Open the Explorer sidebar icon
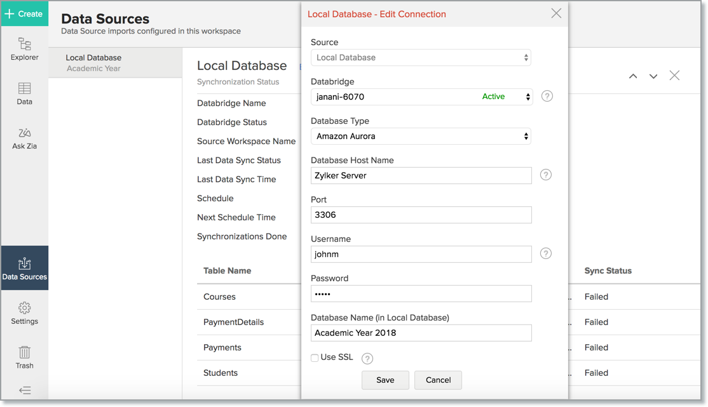This screenshot has height=407, width=708. pyautogui.click(x=24, y=49)
